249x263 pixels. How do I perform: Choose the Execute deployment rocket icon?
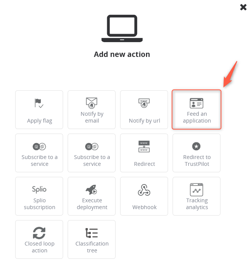click(x=91, y=190)
